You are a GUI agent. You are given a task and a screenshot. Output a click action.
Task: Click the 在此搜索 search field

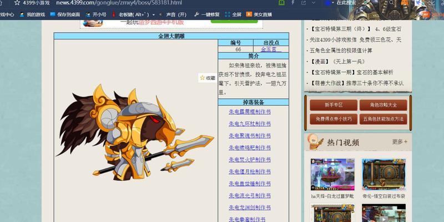tap(347, 3)
